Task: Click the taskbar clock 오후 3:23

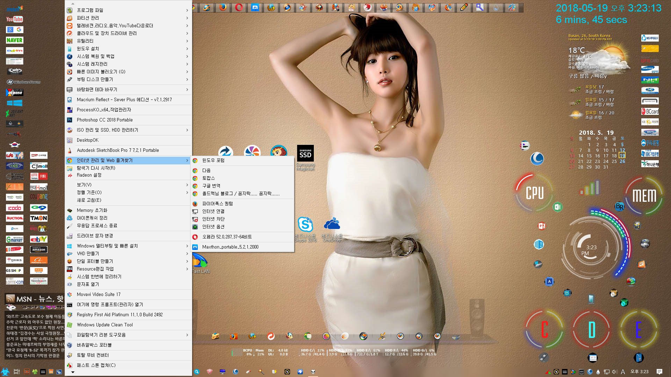Action: tap(639, 372)
